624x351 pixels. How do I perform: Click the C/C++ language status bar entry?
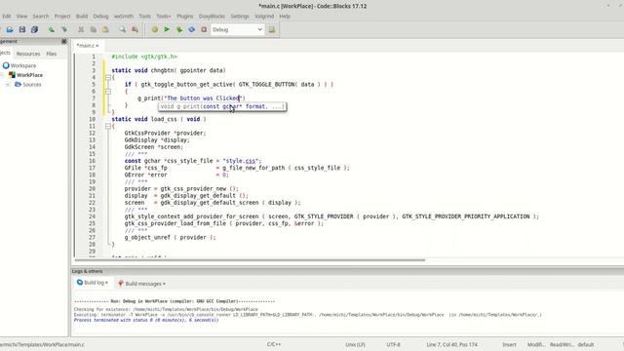(274, 344)
